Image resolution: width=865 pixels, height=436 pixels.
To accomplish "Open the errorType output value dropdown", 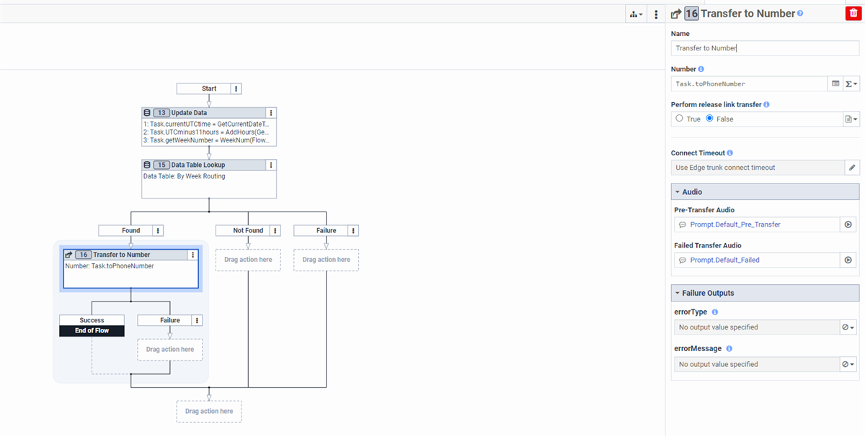I will tap(848, 327).
